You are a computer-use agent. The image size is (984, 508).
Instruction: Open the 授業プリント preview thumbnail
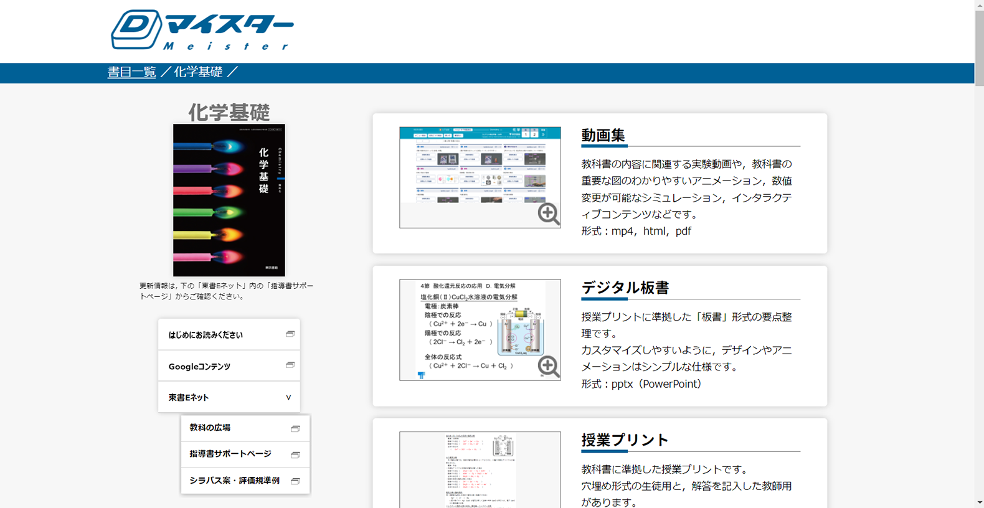point(480,470)
